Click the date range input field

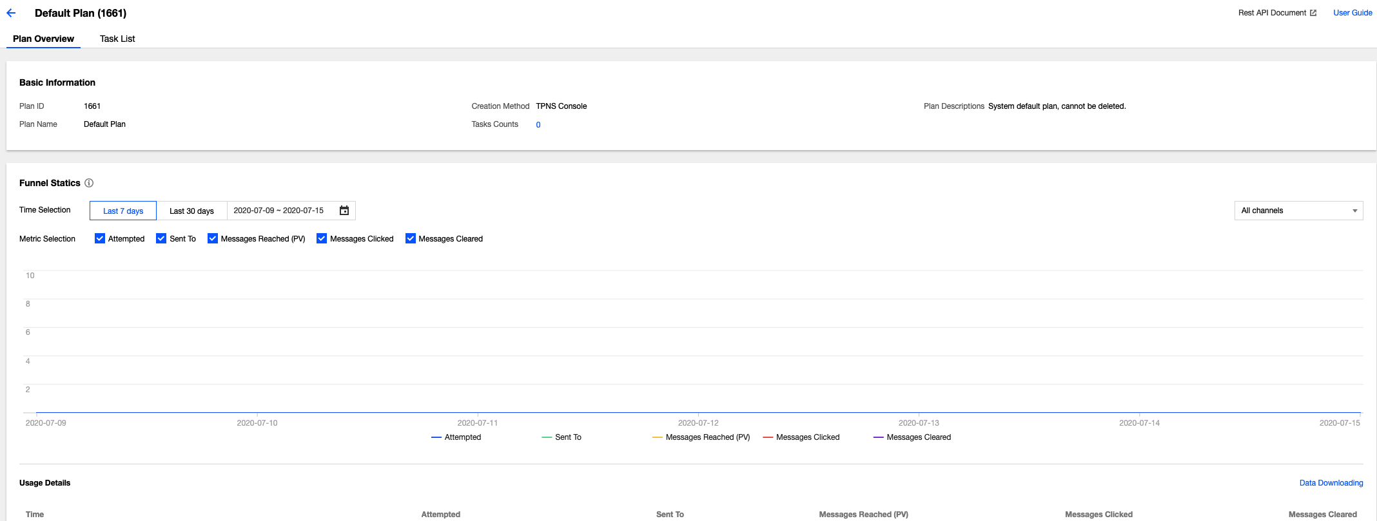pyautogui.click(x=278, y=211)
